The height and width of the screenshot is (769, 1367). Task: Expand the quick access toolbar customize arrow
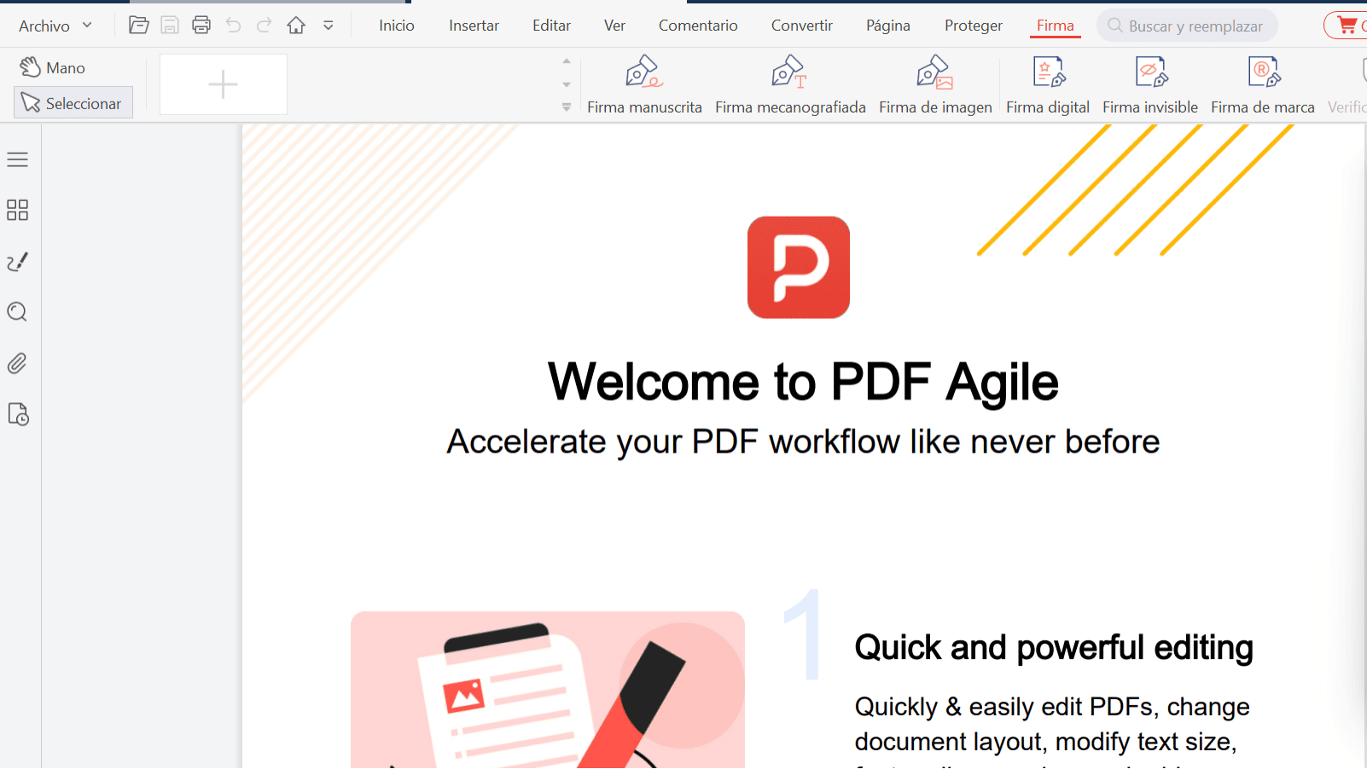pyautogui.click(x=329, y=26)
